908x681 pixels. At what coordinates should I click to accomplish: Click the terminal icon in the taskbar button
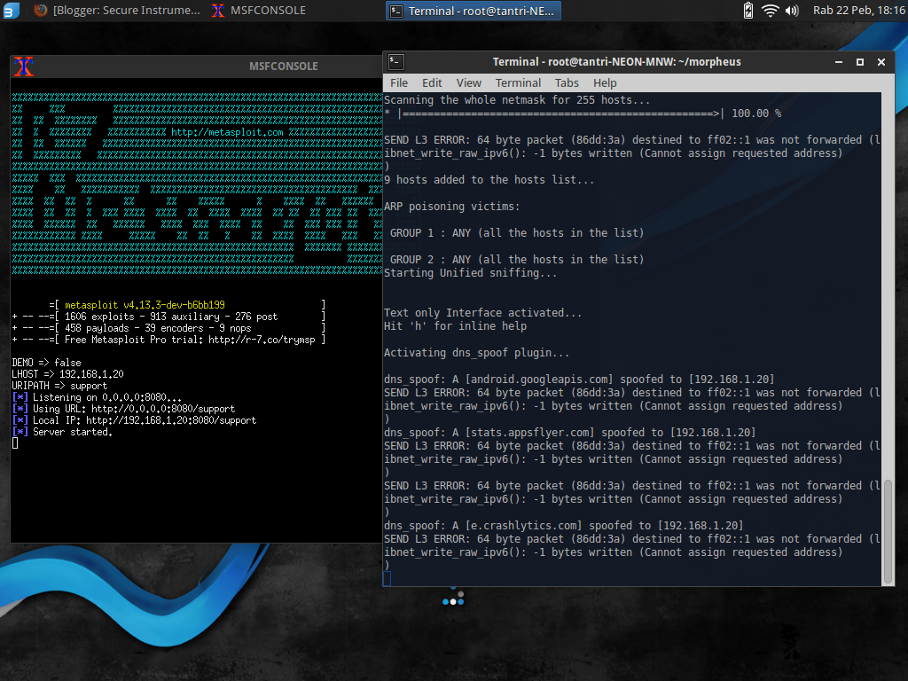396,11
